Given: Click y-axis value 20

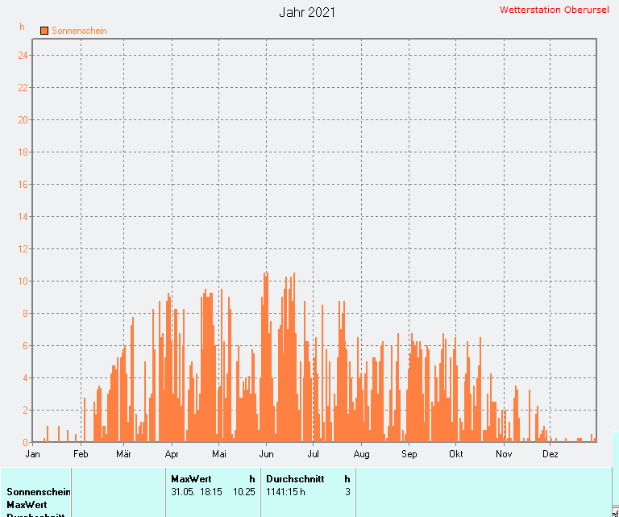Looking at the screenshot, I should tap(23, 119).
